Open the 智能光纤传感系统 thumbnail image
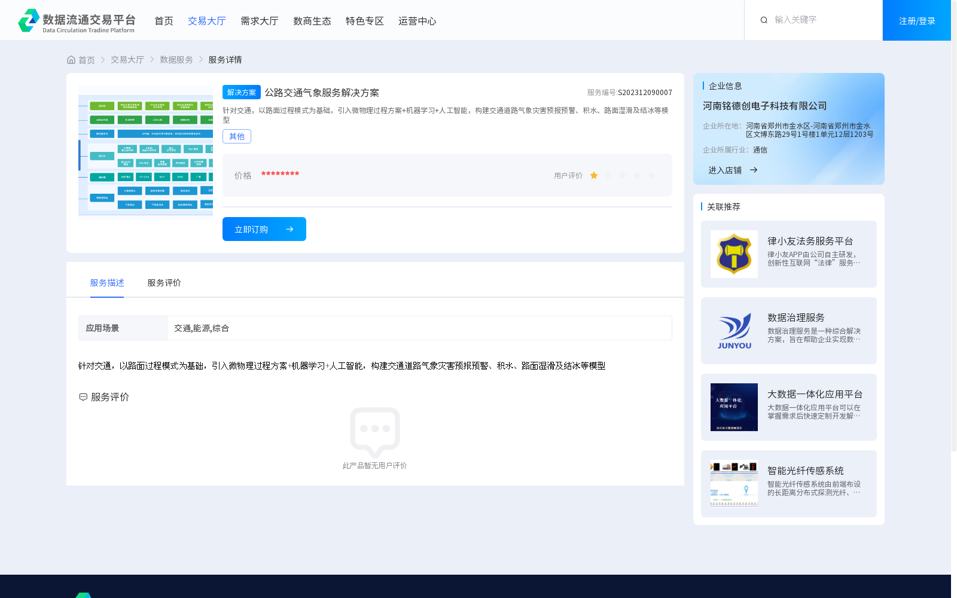The image size is (957, 598). tap(734, 484)
